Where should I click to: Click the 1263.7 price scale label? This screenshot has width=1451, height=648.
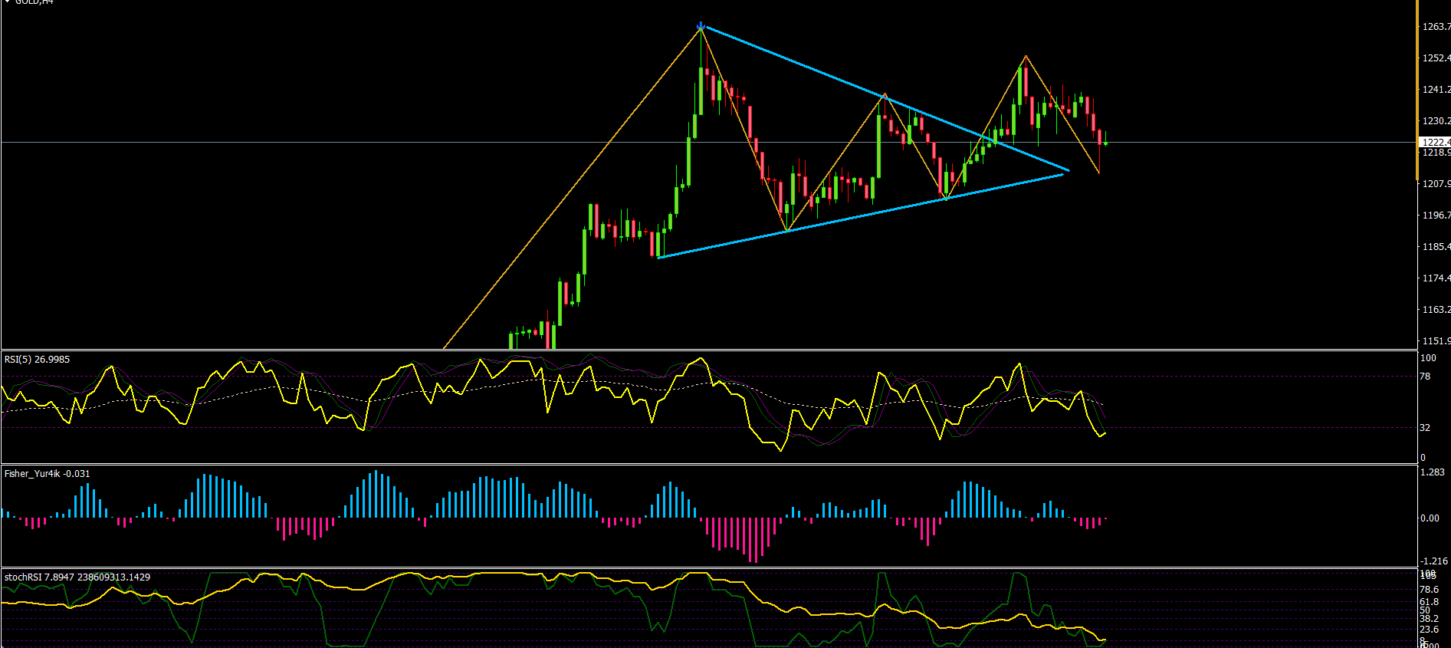1436,27
